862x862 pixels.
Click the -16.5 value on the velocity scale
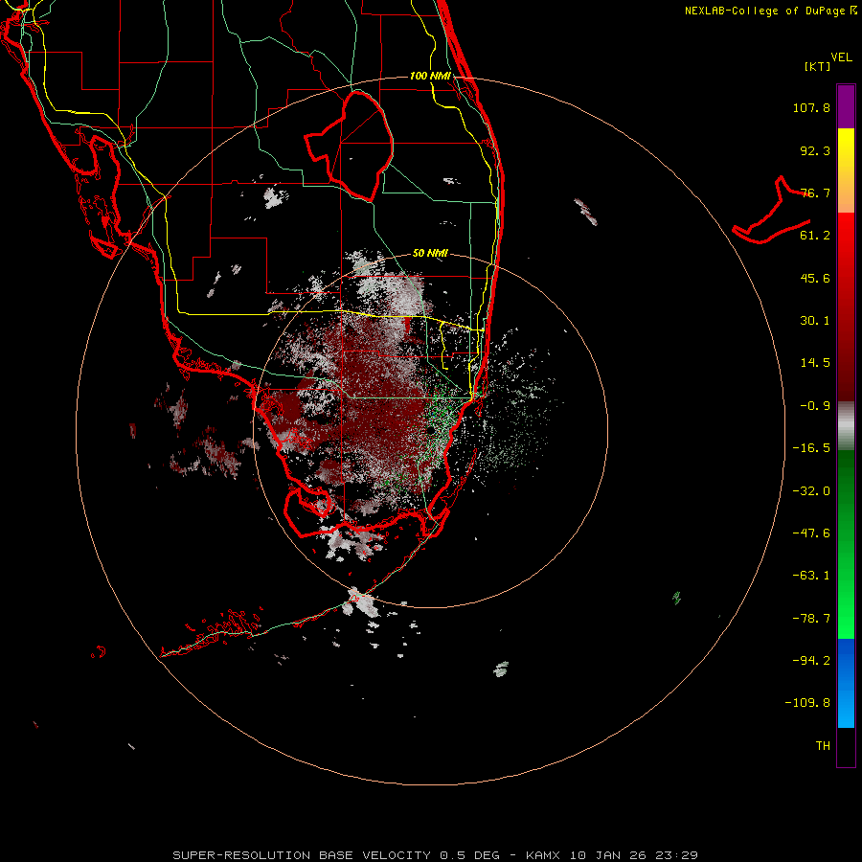pyautogui.click(x=811, y=448)
